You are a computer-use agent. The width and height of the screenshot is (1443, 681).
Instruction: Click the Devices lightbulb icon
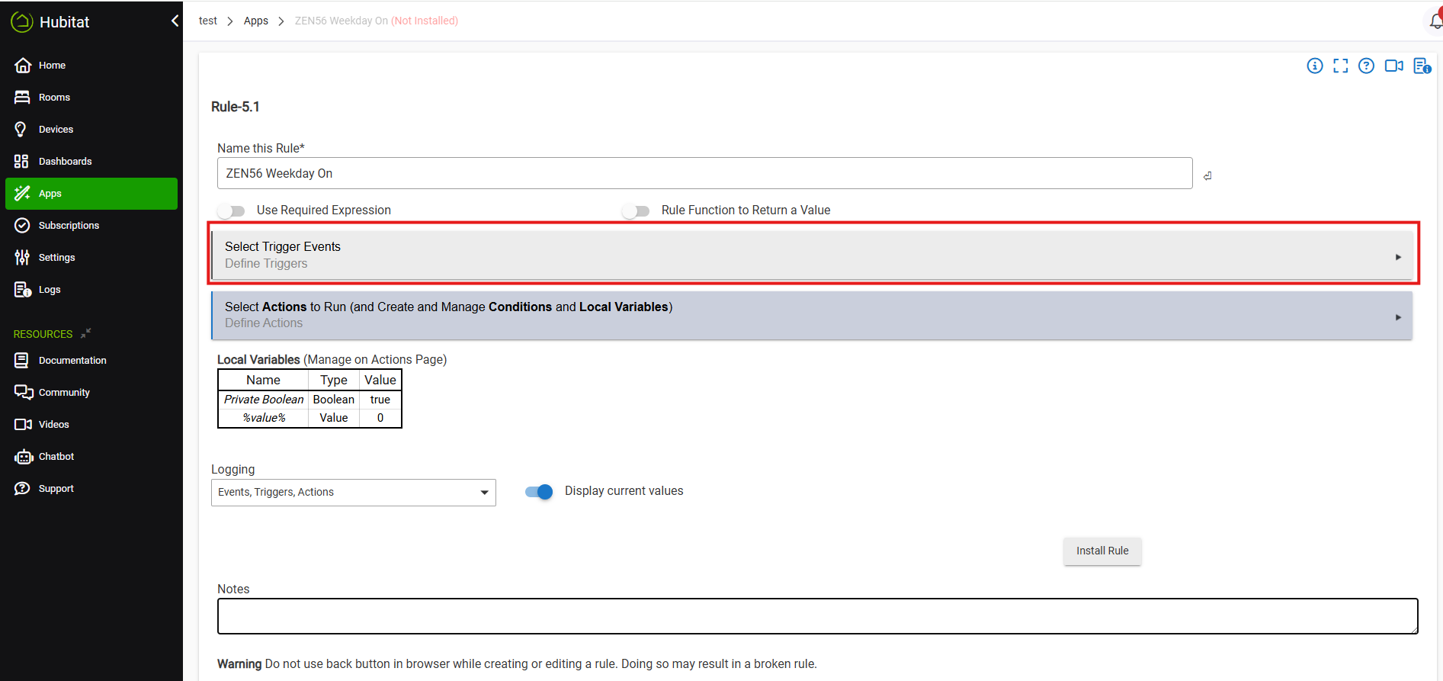tap(21, 130)
